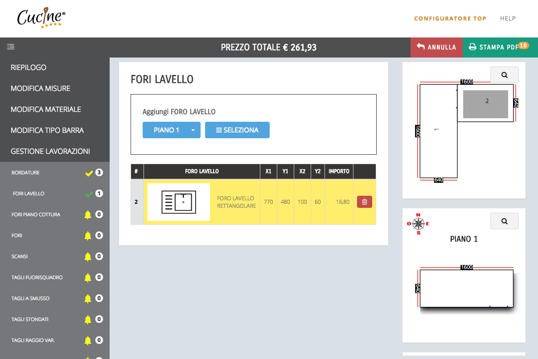Click the Foro Lavello Rettangolare label
538x359 pixels.
point(236,202)
